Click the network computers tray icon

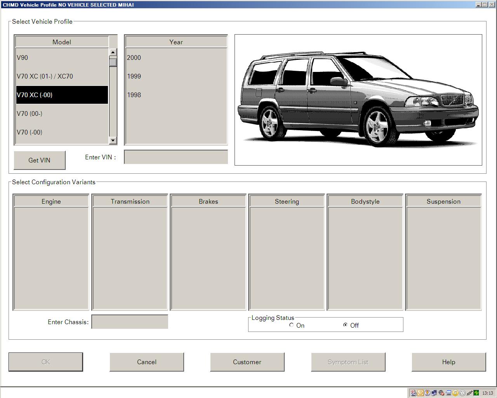pos(434,393)
